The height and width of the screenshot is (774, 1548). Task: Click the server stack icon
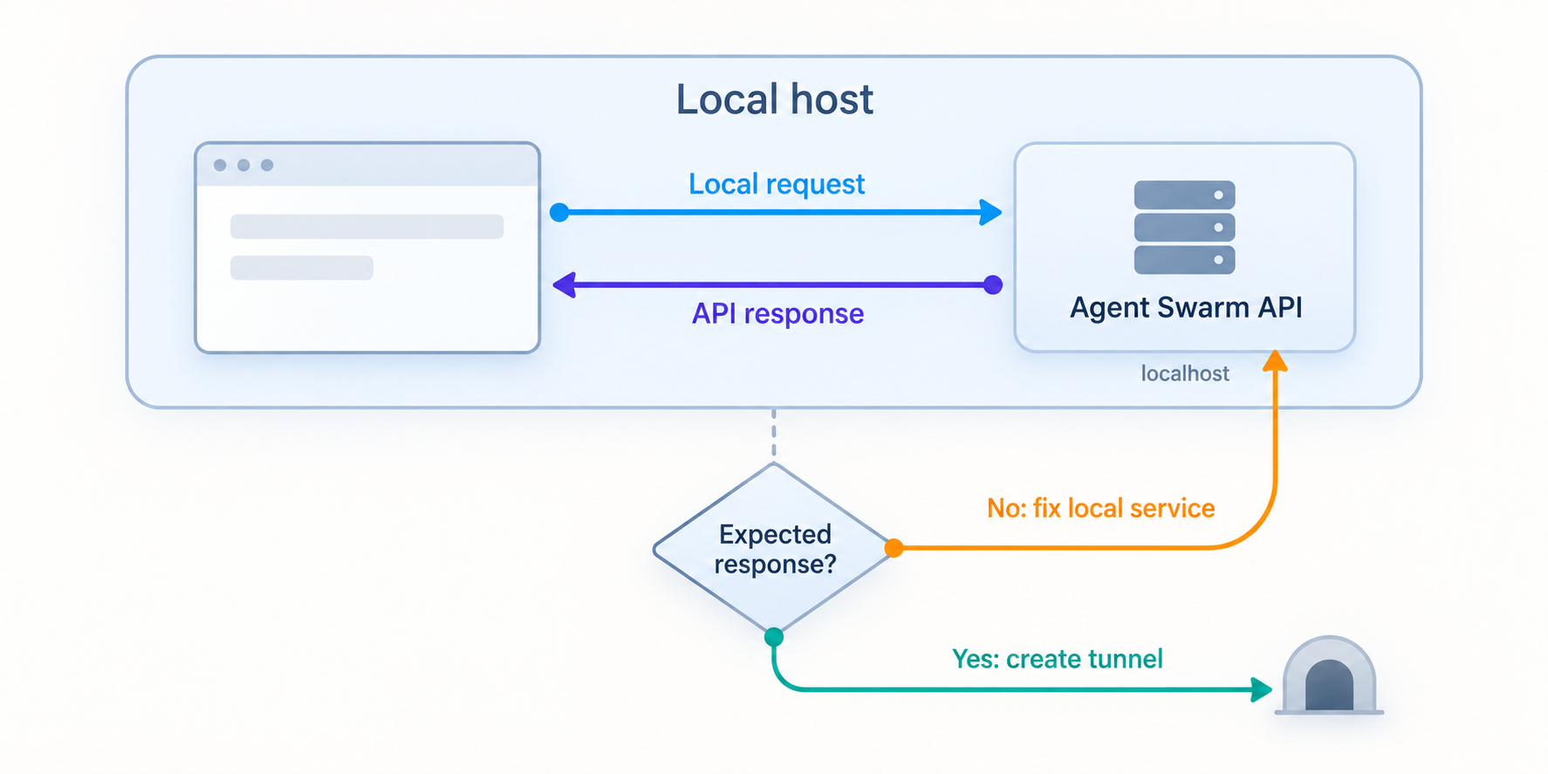pos(1184,227)
